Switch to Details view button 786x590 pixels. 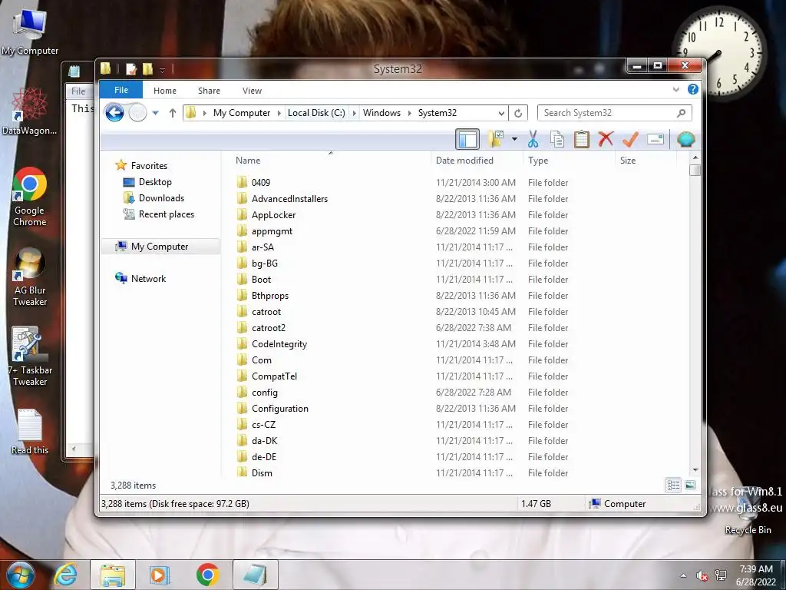pos(673,485)
